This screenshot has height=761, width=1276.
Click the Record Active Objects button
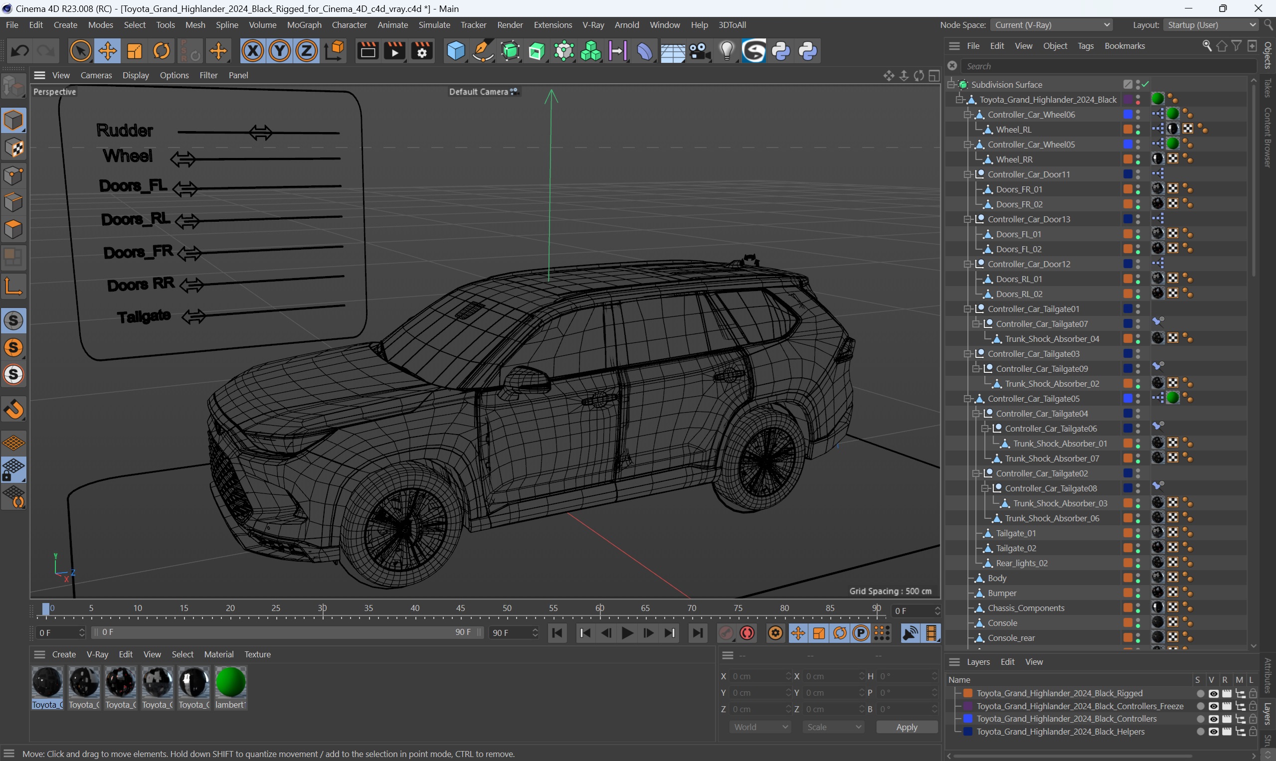pos(726,633)
